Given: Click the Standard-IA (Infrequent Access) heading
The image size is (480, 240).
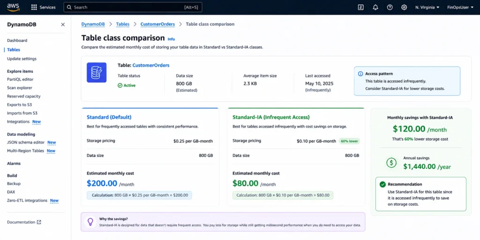Looking at the screenshot, I should click(x=271, y=117).
